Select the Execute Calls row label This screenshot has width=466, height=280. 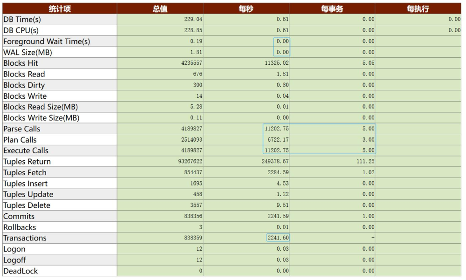tap(26, 150)
